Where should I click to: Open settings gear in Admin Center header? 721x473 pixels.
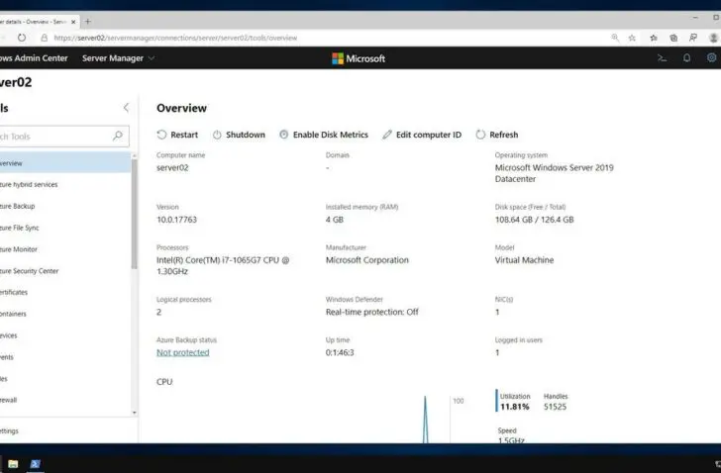(x=711, y=57)
